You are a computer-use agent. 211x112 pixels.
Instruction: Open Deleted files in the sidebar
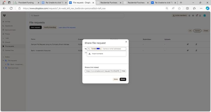(x=9, y=50)
